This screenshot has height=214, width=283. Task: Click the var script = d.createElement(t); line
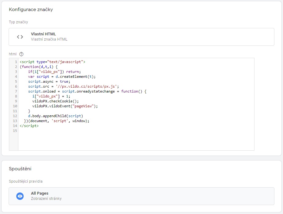click(x=62, y=77)
